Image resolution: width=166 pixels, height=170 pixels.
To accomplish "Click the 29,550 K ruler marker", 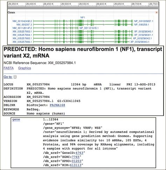I will coord(84,4).
